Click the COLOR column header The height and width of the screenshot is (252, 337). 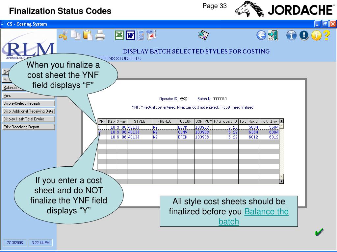[186, 121]
